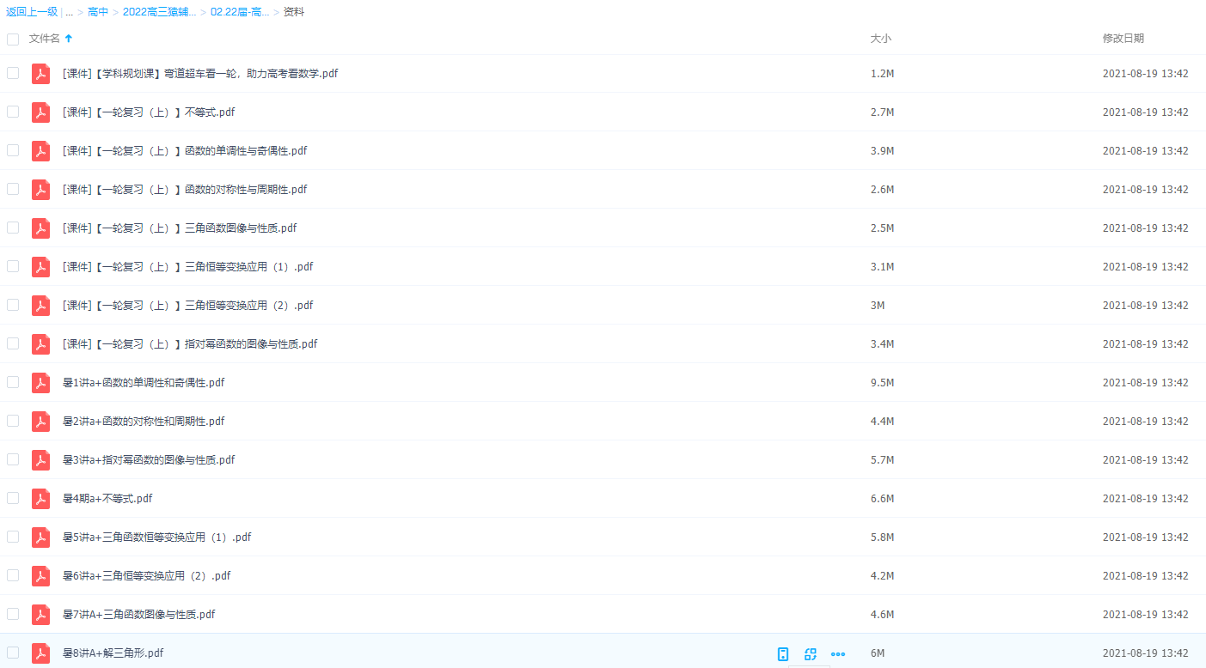Screen dimensions: 1206x668
Task: Go to 高中 folder in breadcrumb
Action: click(x=98, y=12)
